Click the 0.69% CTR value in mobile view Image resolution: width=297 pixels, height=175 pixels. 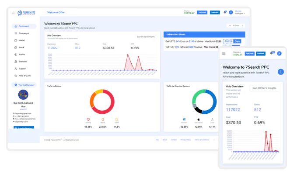tap(259, 123)
